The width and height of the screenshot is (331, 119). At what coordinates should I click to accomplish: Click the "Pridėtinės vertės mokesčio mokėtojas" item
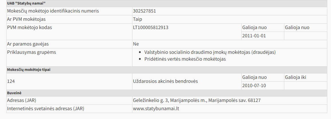[x=185, y=59]
